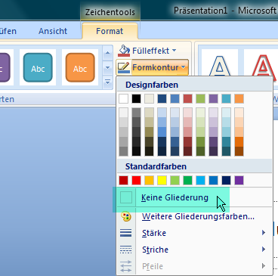Apply the purple shape style thumbnail

(5, 67)
